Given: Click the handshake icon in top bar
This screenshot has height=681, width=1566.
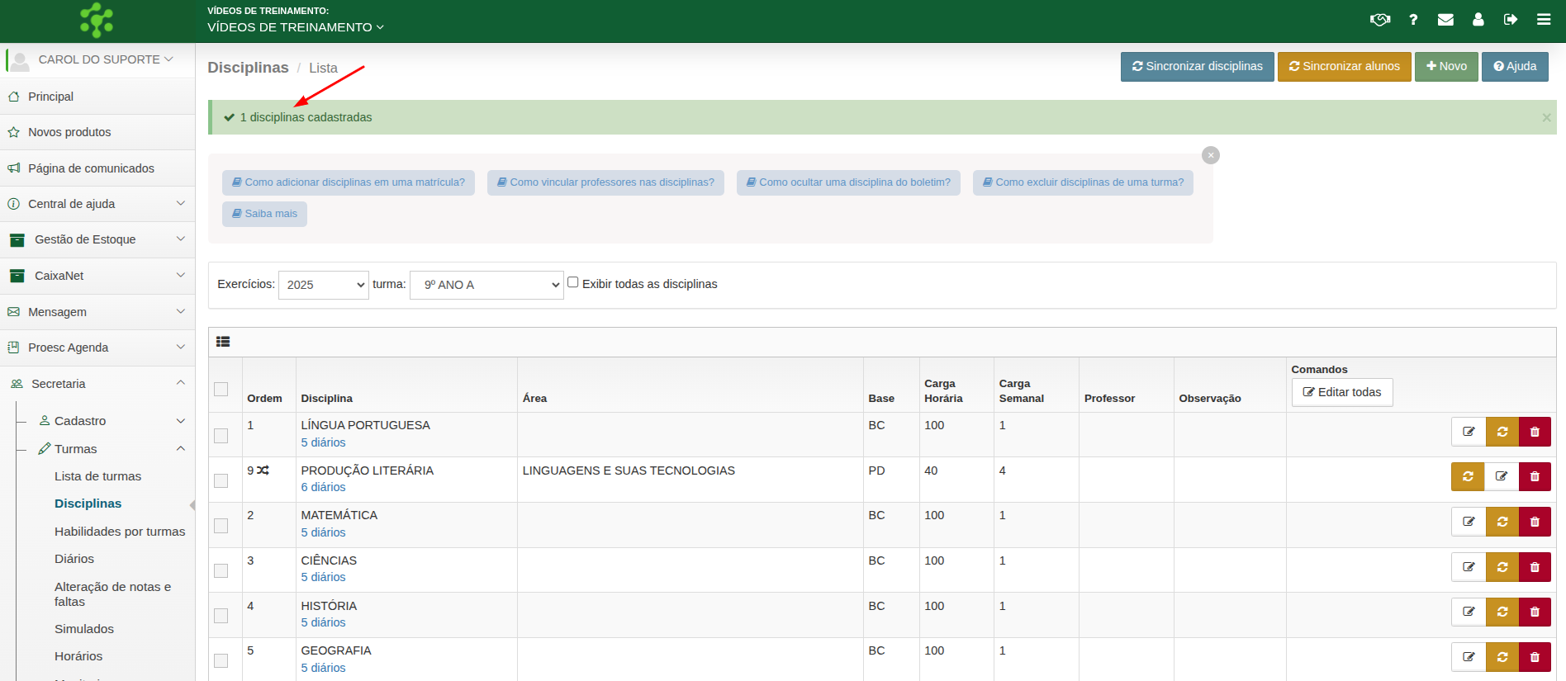Looking at the screenshot, I should pos(1379,20).
